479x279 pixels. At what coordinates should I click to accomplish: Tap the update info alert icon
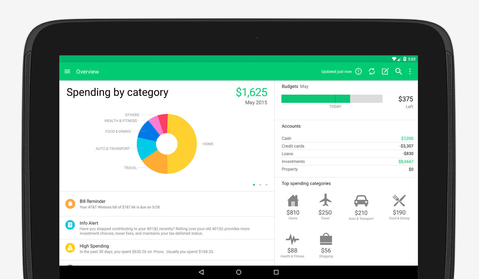click(x=358, y=72)
